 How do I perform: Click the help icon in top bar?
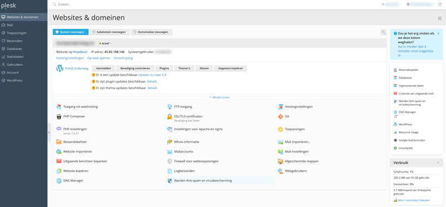tap(440, 4)
